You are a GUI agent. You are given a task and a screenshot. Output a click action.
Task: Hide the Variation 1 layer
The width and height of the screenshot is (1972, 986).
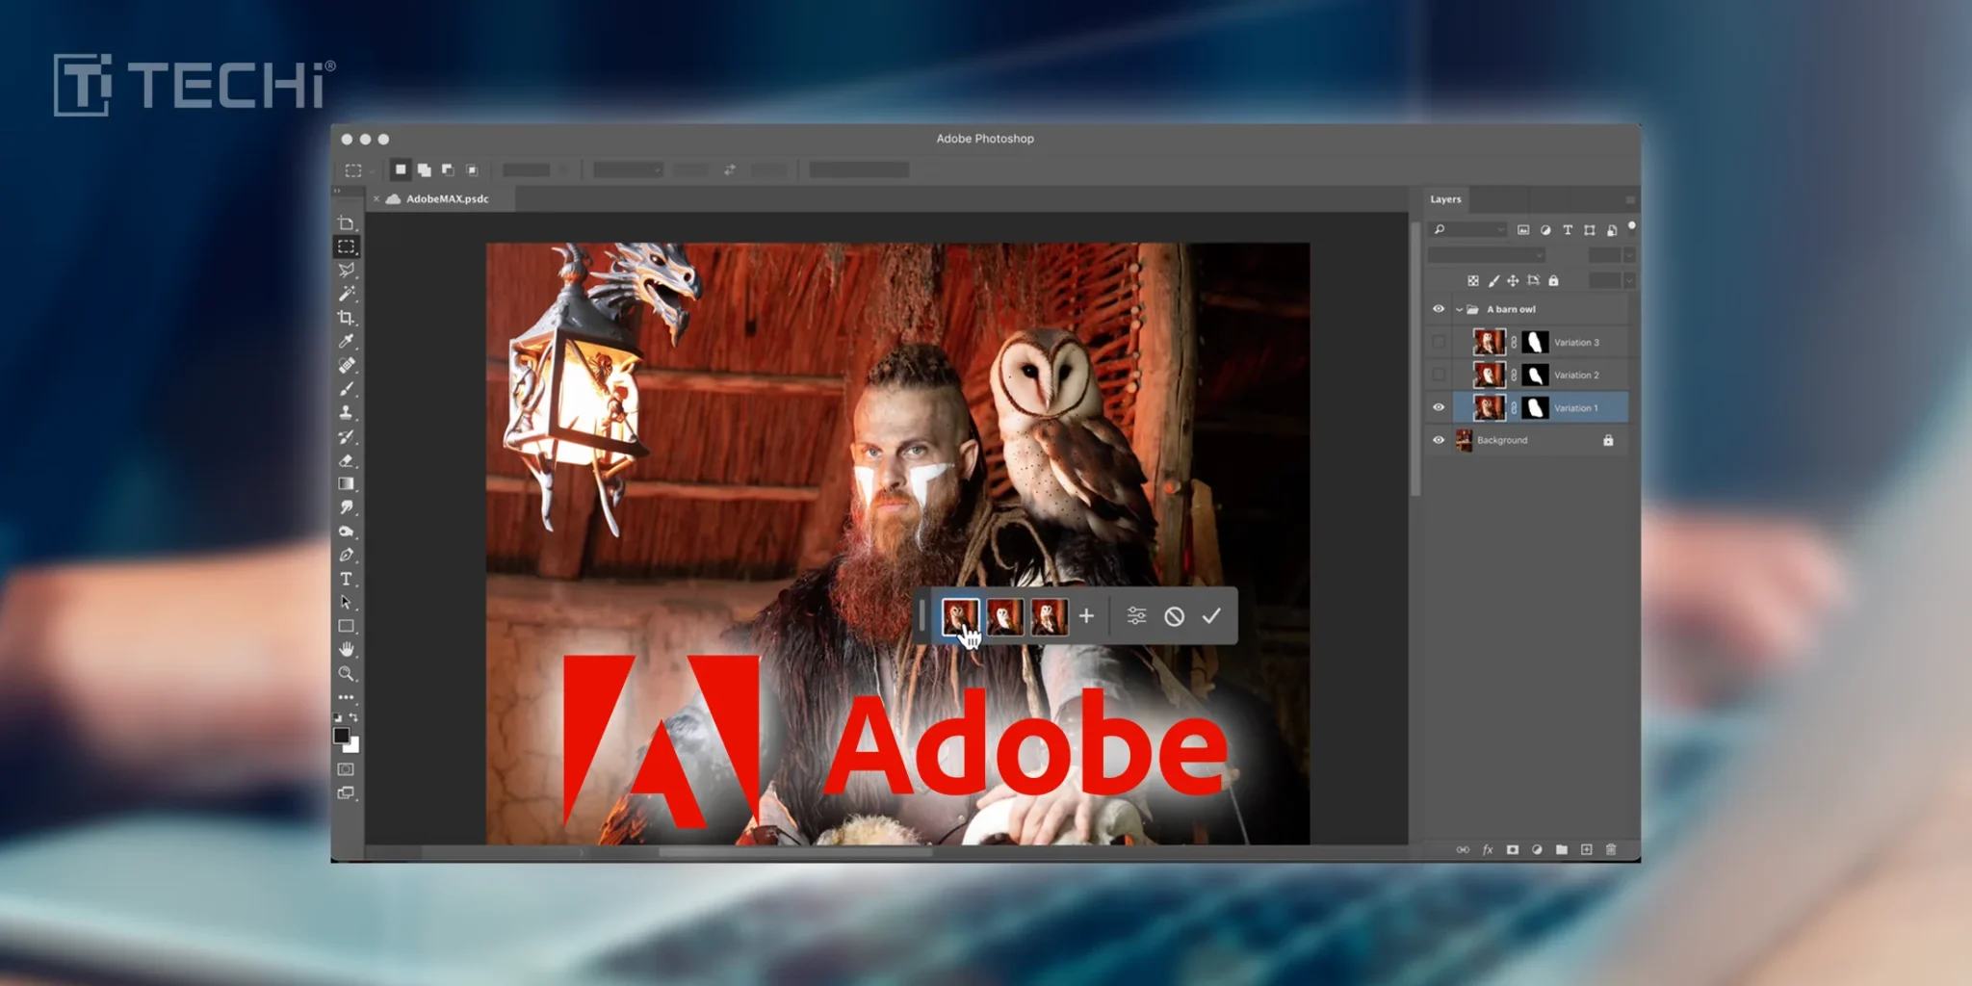(x=1439, y=407)
